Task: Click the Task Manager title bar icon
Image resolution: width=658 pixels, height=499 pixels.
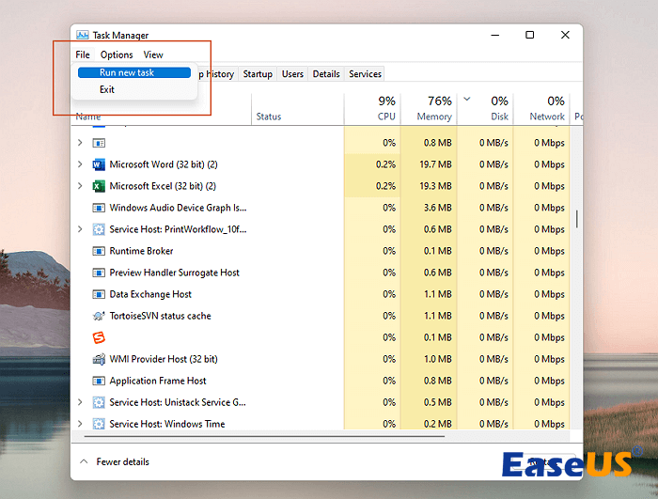Action: (83, 36)
